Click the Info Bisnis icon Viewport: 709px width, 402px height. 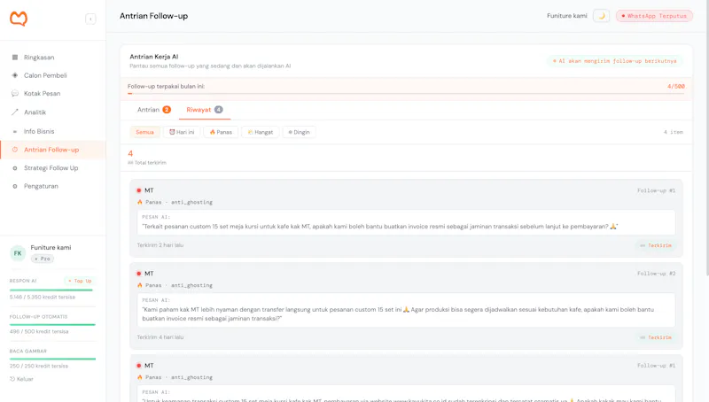(x=15, y=131)
